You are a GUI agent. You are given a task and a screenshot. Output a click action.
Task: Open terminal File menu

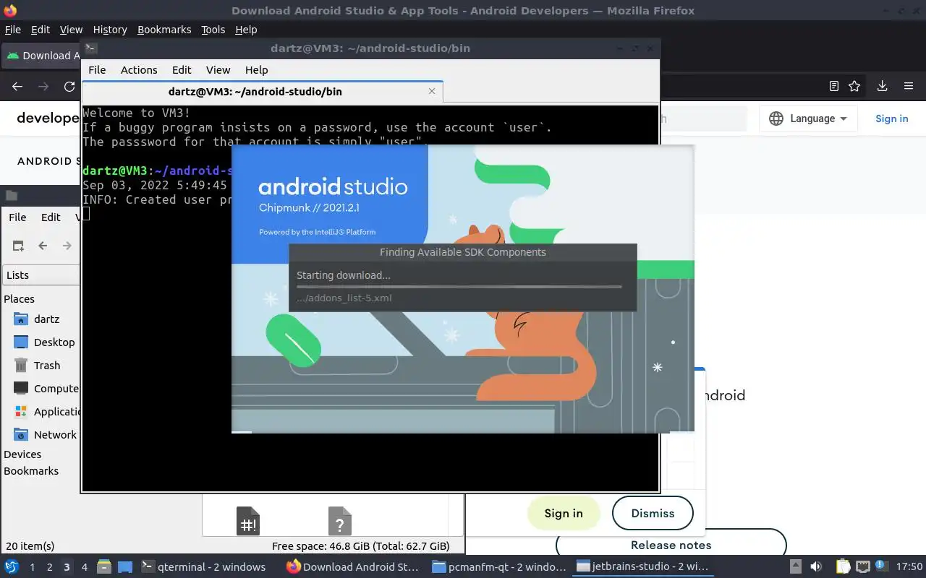tap(97, 69)
